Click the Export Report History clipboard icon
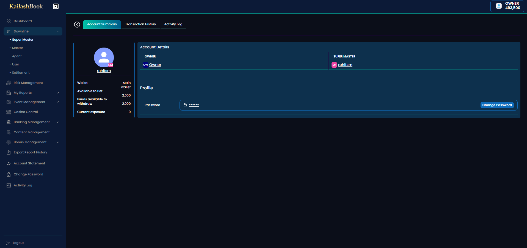The width and height of the screenshot is (527, 248). tap(9, 152)
